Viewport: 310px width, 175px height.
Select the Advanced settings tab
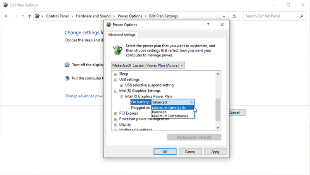pyautogui.click(x=122, y=35)
